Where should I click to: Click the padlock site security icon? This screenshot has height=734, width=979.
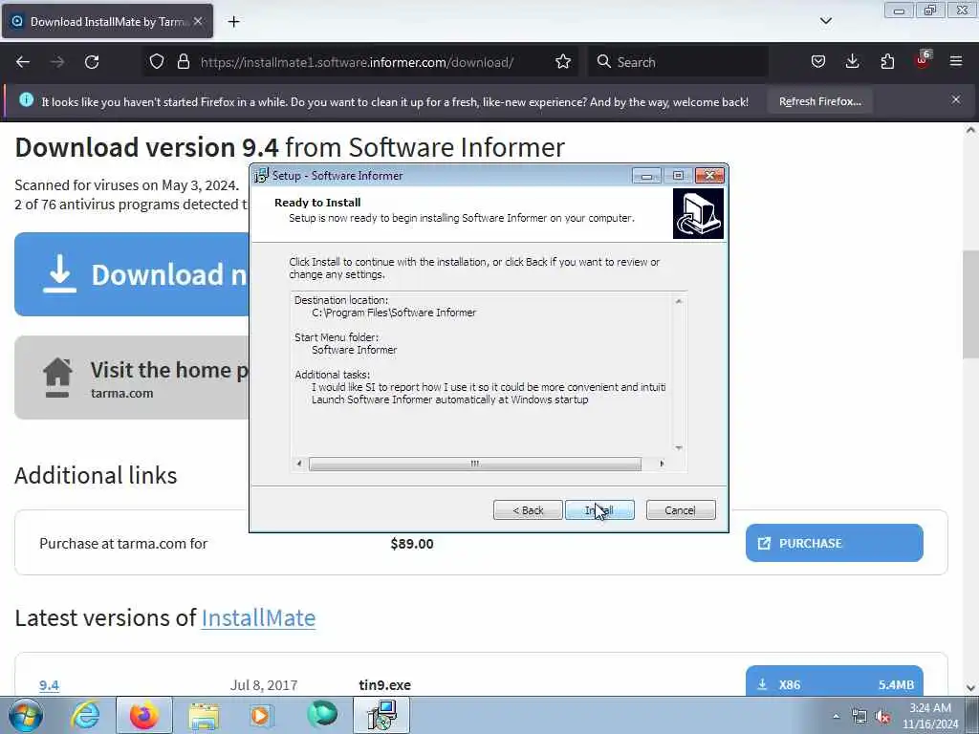tap(183, 62)
